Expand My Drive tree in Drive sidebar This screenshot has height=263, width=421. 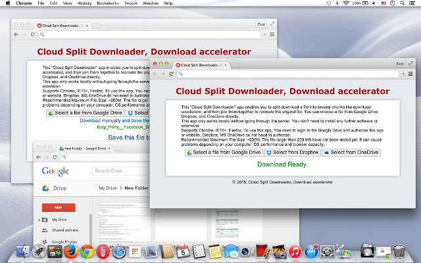tap(39, 220)
